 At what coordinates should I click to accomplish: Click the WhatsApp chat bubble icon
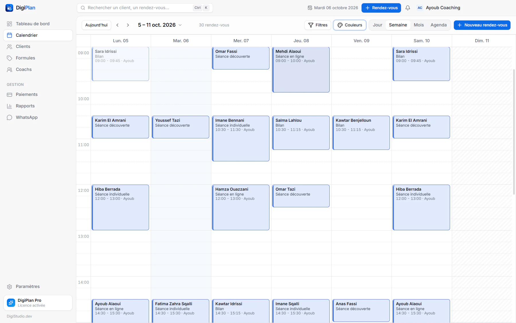pos(9,117)
